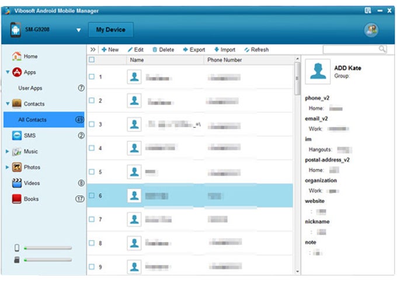Select the Apps red icon
Screen dimensions: 397x290
point(17,72)
